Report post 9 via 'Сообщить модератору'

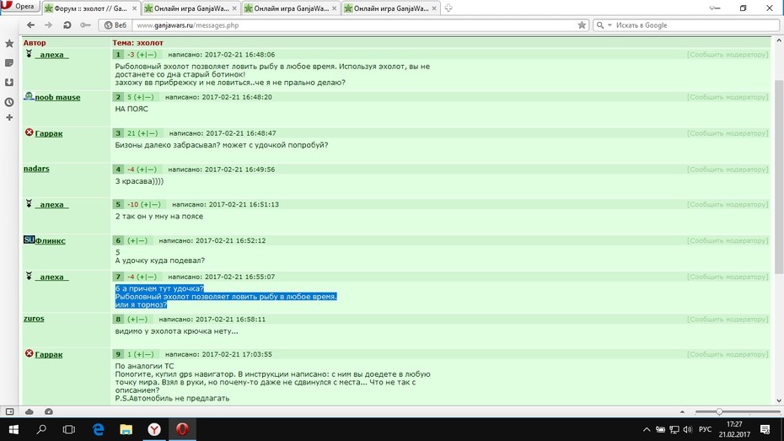pyautogui.click(x=728, y=354)
